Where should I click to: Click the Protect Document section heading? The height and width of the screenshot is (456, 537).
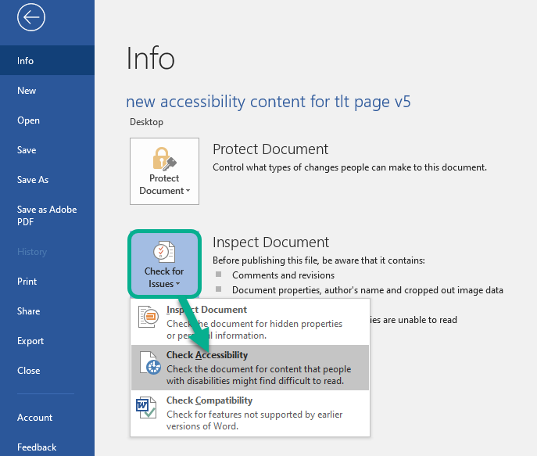click(270, 149)
